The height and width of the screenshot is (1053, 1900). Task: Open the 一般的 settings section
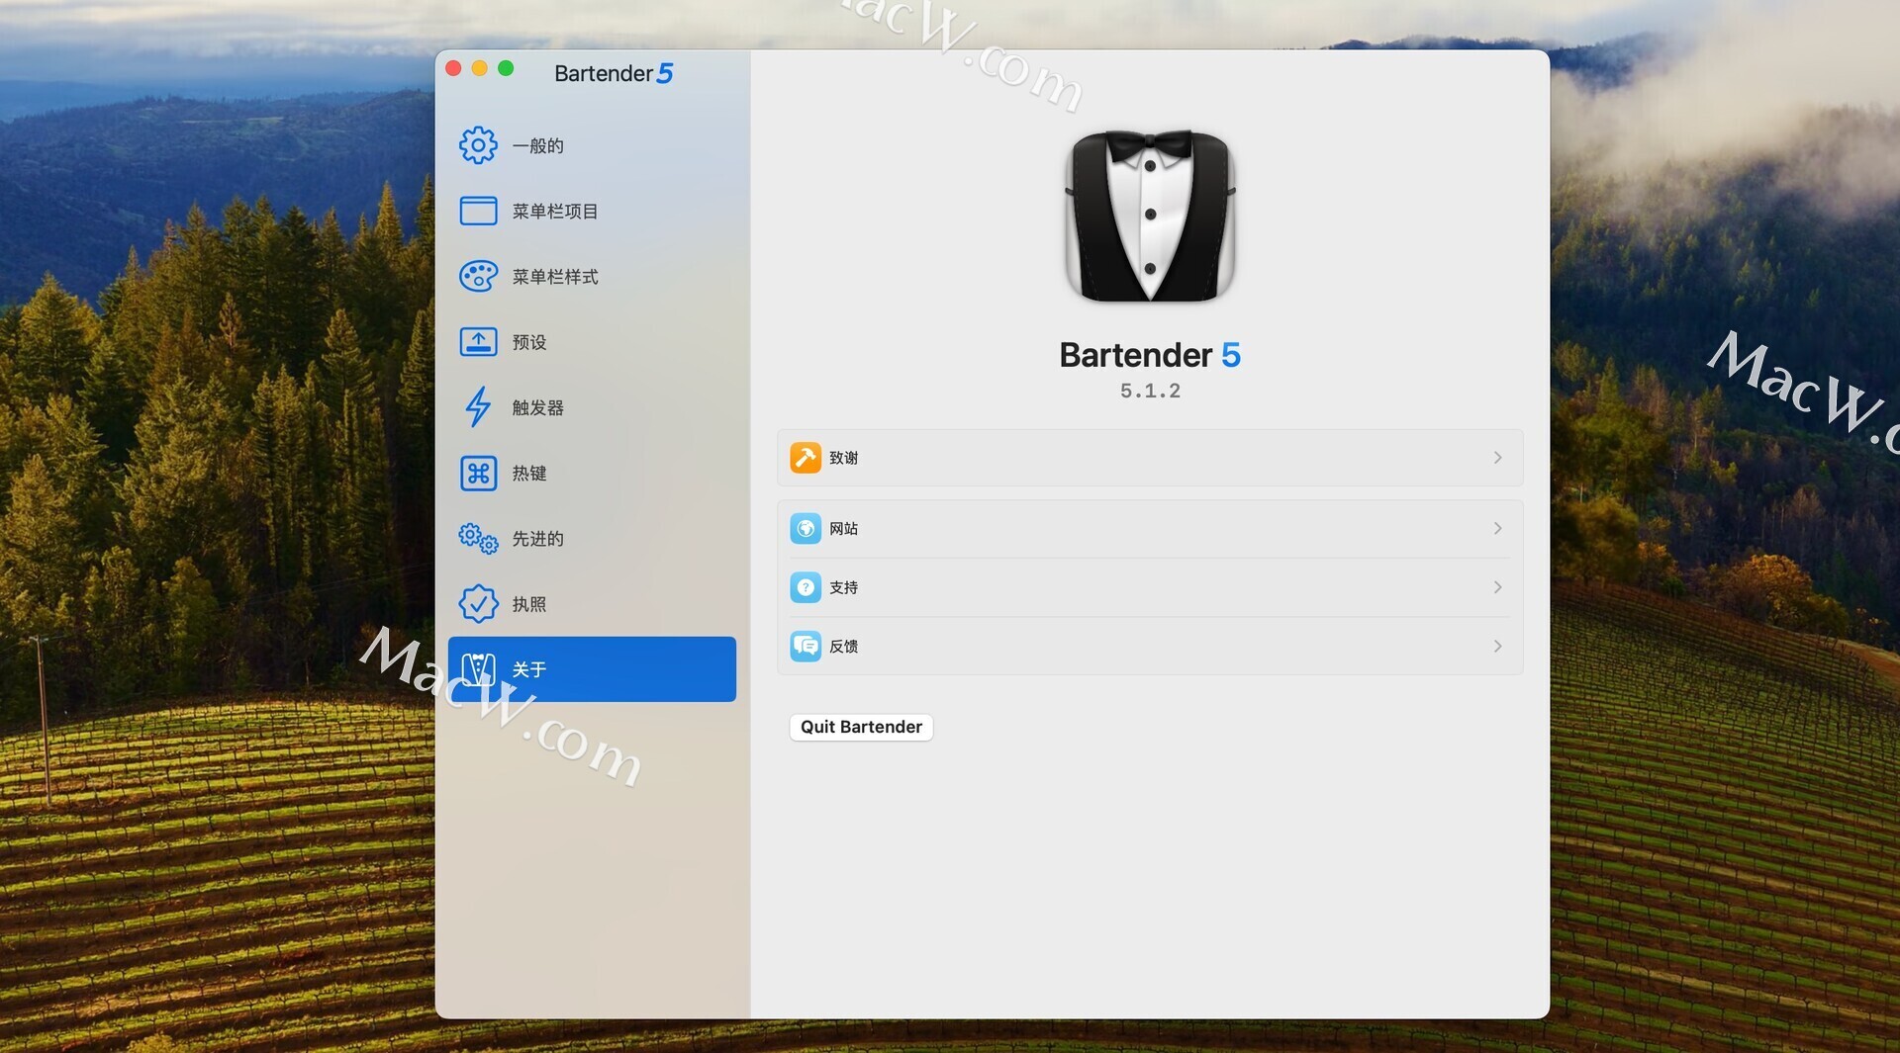click(x=592, y=145)
